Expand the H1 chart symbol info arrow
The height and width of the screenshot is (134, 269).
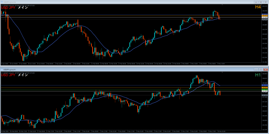click(2, 72)
